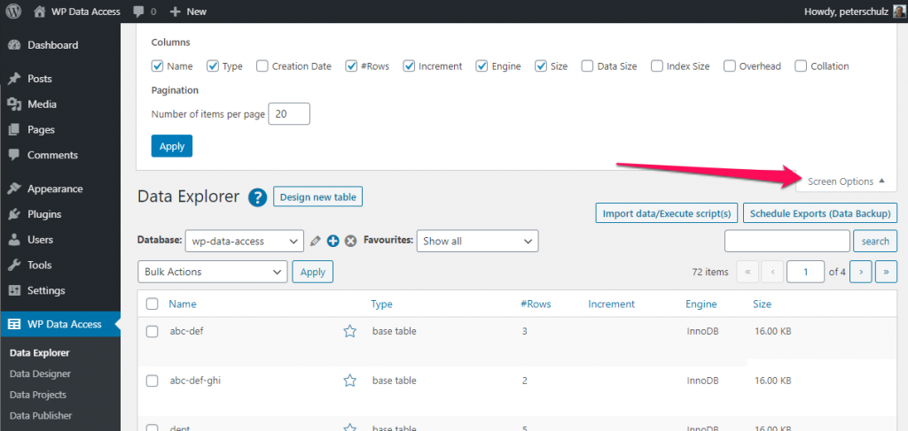Click Schedule Exports (Data Backup) button

tap(820, 212)
